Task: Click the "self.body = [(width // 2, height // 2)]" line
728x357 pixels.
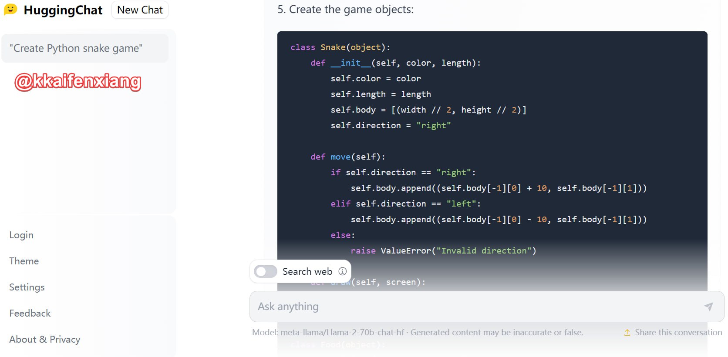Action: pyautogui.click(x=428, y=110)
